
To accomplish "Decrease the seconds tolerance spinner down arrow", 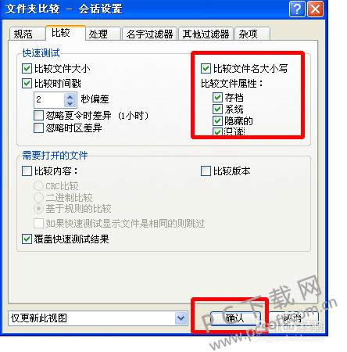I will [70, 103].
